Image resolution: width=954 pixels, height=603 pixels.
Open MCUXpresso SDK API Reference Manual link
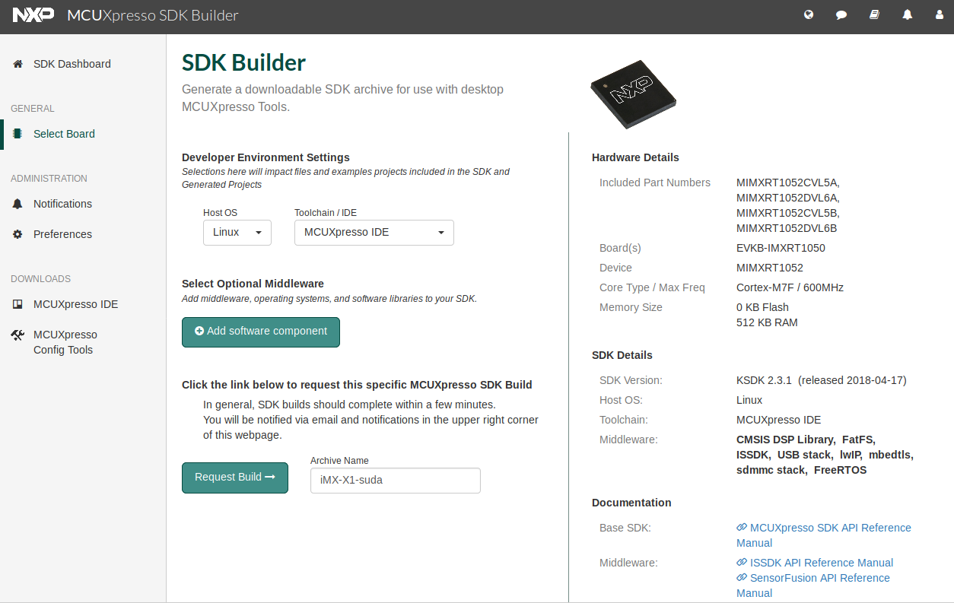click(824, 535)
